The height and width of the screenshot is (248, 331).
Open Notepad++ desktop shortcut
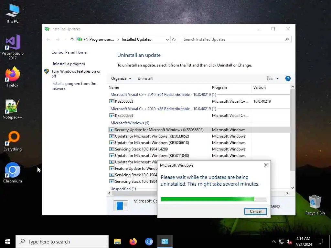13,109
